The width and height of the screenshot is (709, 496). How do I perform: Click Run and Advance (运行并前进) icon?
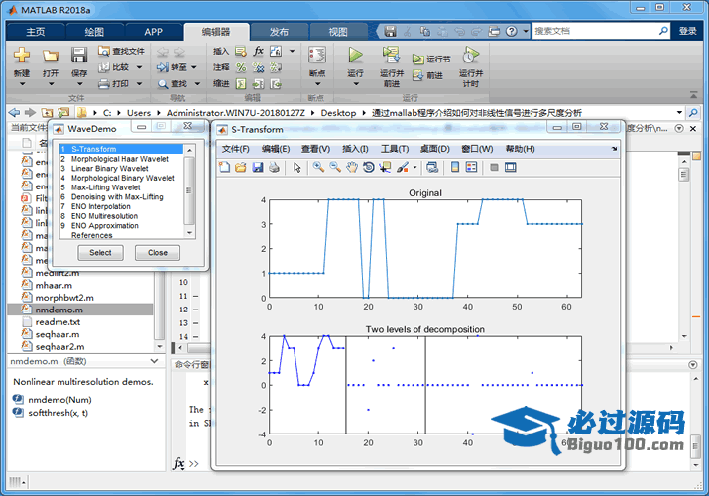391,55
